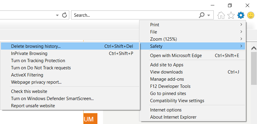Turn on Do Not Track requests
The image size is (257, 124).
click(41, 68)
